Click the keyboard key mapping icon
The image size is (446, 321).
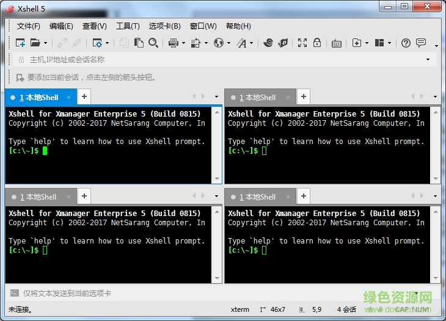pos(337,43)
